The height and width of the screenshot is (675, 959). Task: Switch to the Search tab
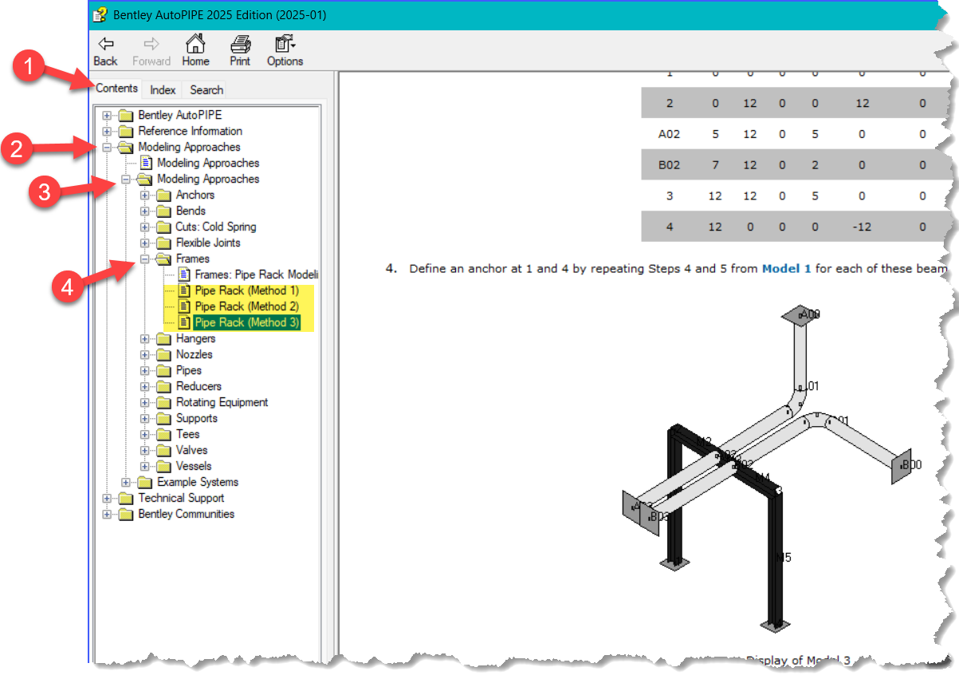coord(206,89)
